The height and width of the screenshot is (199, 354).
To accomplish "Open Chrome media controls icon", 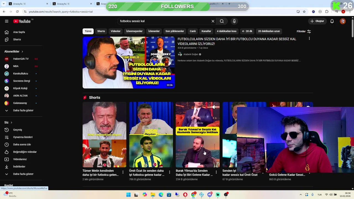I will (x=337, y=12).
